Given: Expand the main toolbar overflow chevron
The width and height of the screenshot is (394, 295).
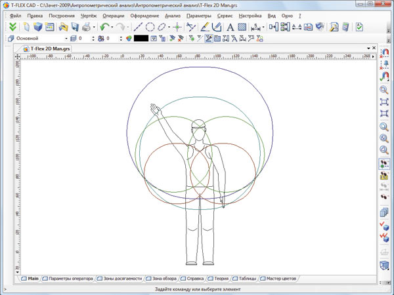Looking at the screenshot, I should 389,29.
